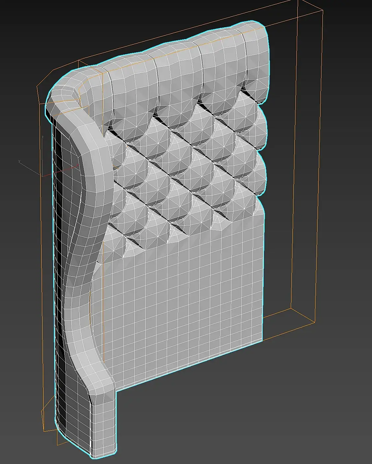Click the Y axis label of gizmo
The width and height of the screenshot is (372, 464).
(19, 161)
